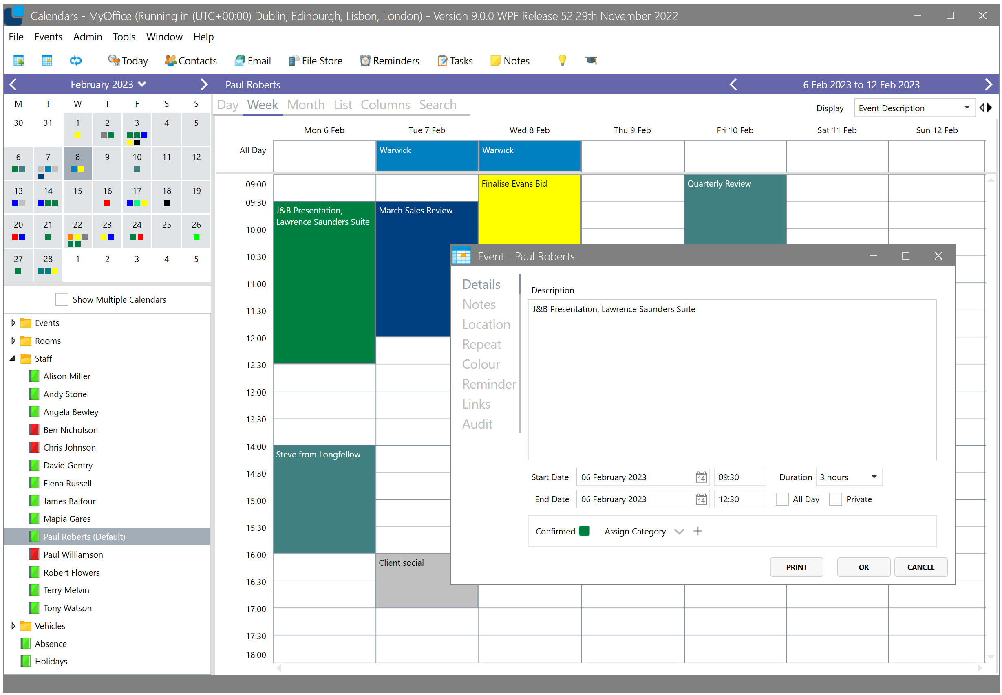This screenshot has height=695, width=1002.
Task: Click OK to save the event
Action: click(x=863, y=567)
